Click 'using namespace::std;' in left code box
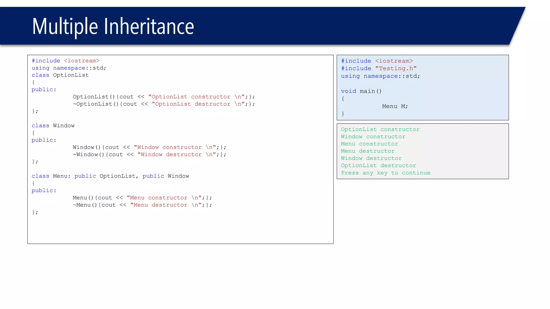 click(x=69, y=68)
